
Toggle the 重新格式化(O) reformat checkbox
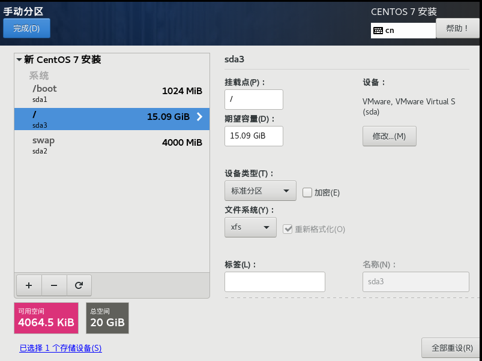tap(288, 229)
